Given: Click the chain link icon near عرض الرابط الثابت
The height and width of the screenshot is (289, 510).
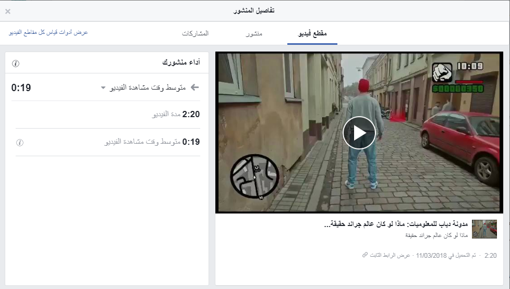Looking at the screenshot, I should point(365,255).
